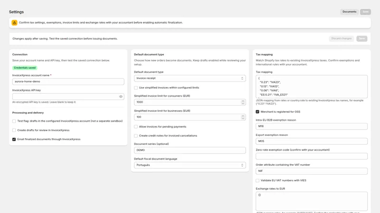Edit simplified invoice limit for businesses field
The image size is (380, 213).
click(190, 117)
